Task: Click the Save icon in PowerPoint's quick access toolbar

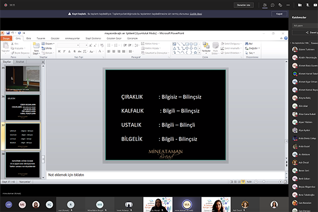Action: [x=8, y=33]
